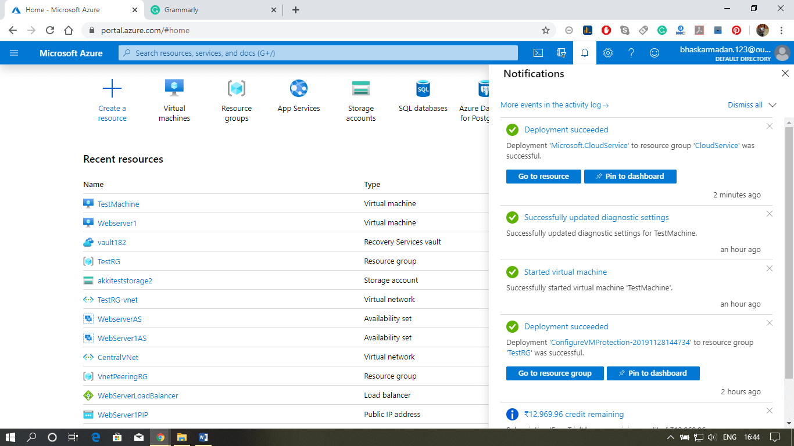The height and width of the screenshot is (446, 794).
Task: Open the Microsoft.CloudService deployment link
Action: 589,146
